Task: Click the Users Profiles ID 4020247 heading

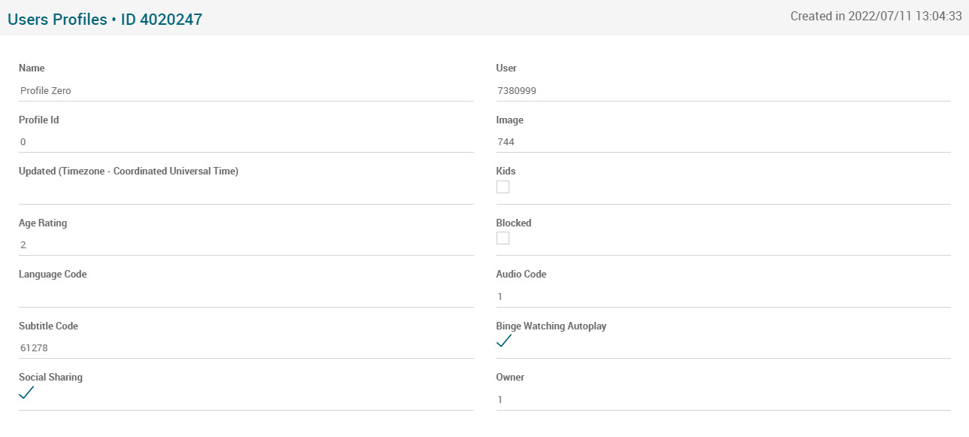Action: (105, 20)
